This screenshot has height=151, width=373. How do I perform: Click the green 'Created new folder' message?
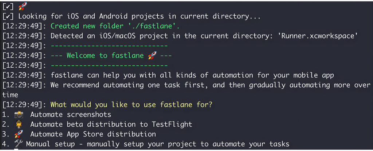115,26
